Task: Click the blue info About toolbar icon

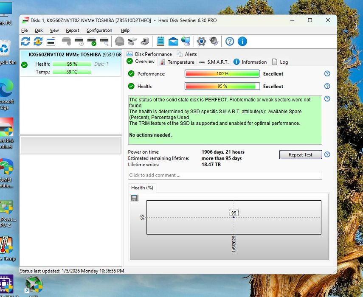Action: click(x=242, y=42)
